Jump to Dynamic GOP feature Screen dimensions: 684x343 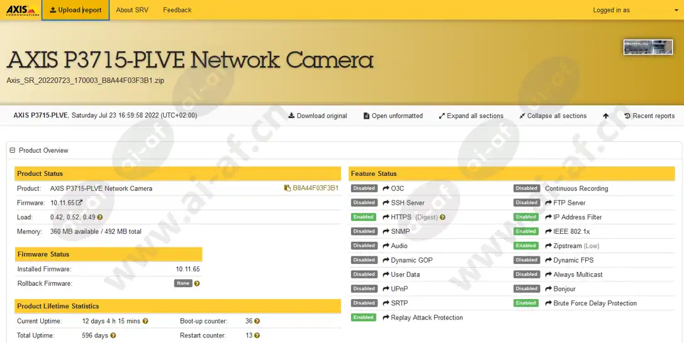point(407,260)
